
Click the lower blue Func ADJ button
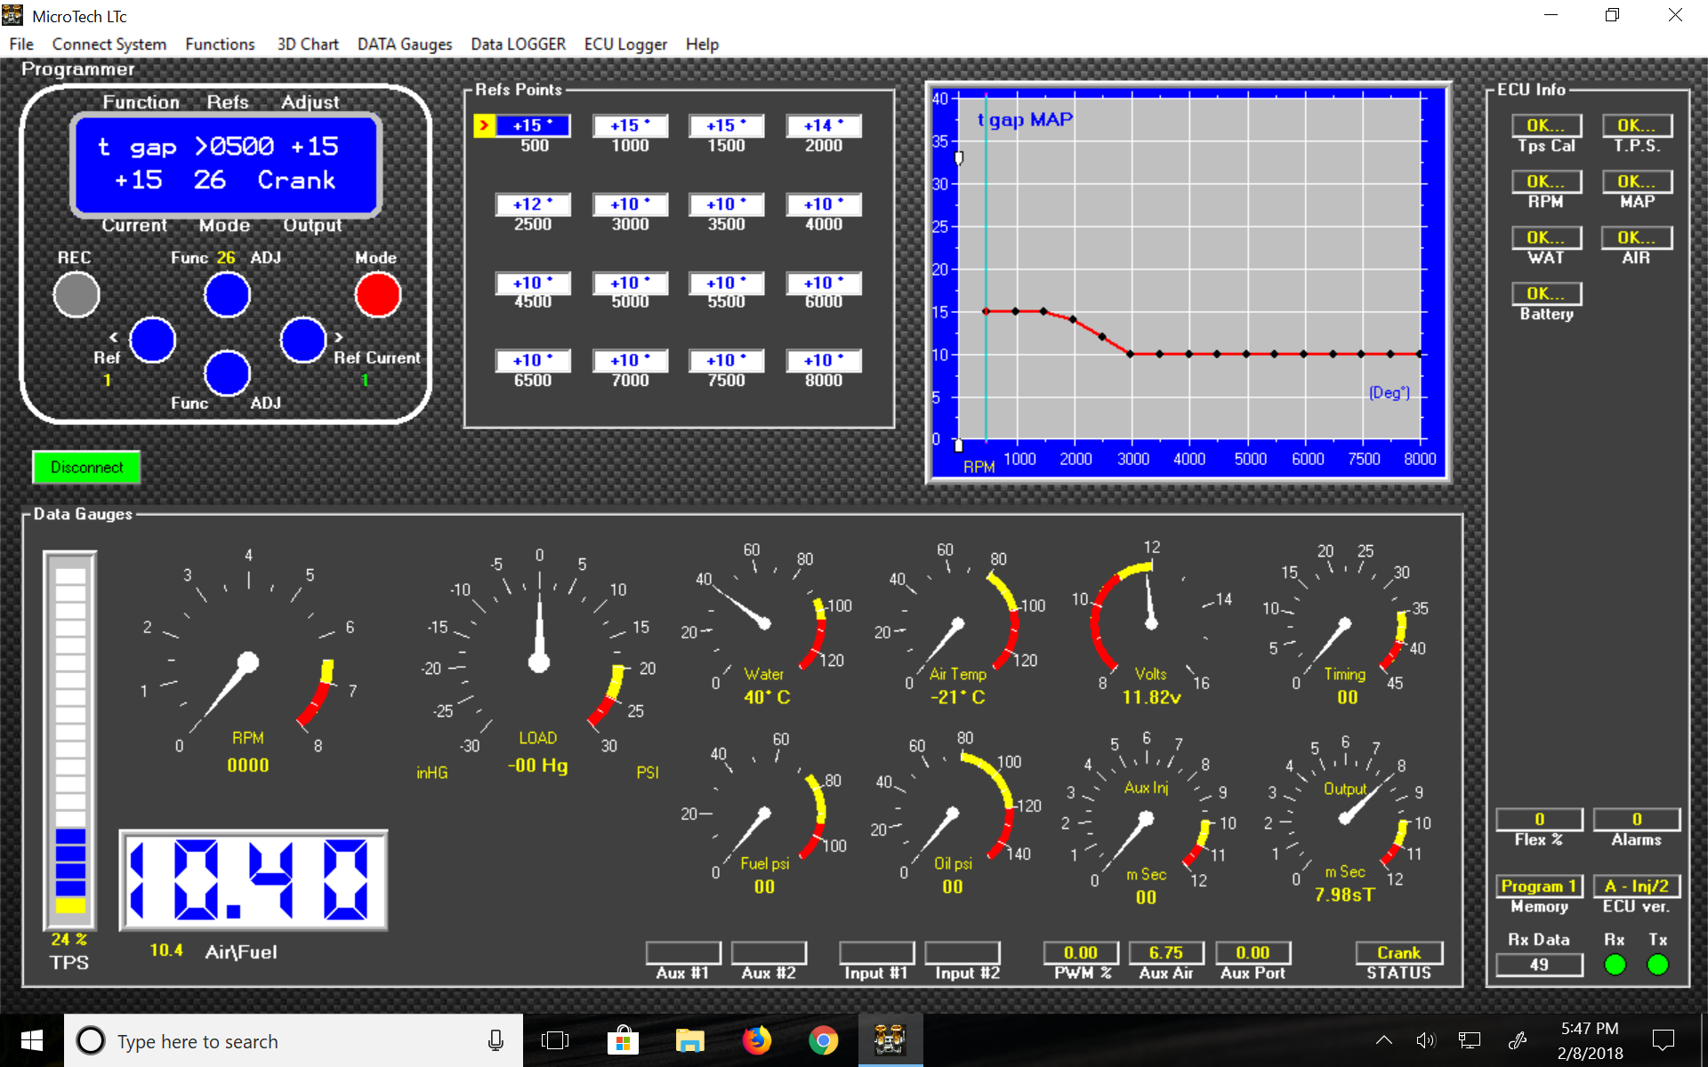pyautogui.click(x=227, y=373)
